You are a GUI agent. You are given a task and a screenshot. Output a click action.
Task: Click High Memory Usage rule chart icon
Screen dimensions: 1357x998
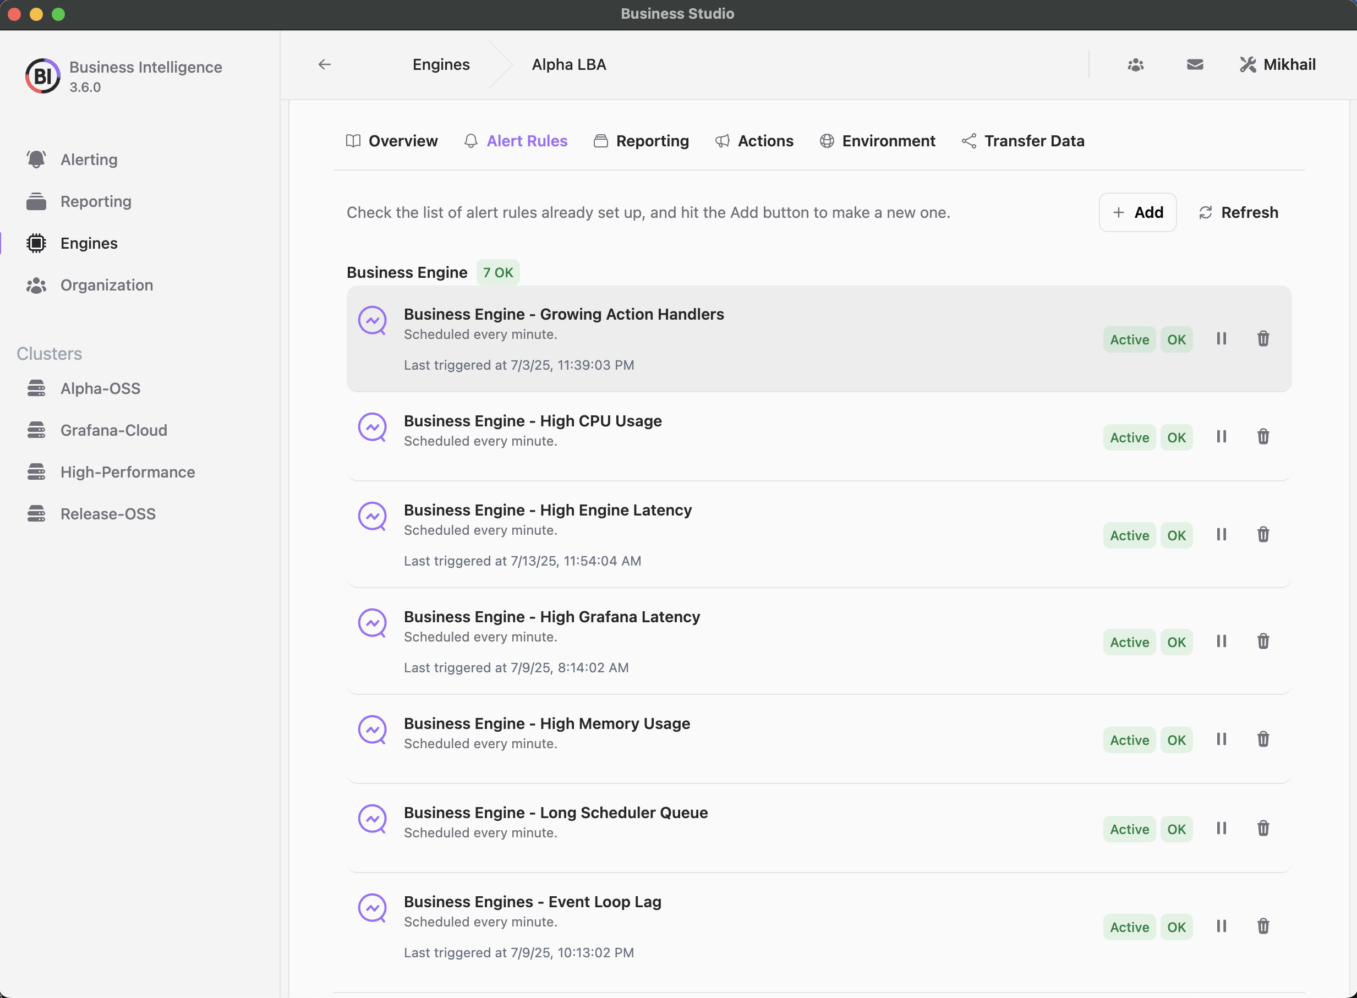(373, 730)
